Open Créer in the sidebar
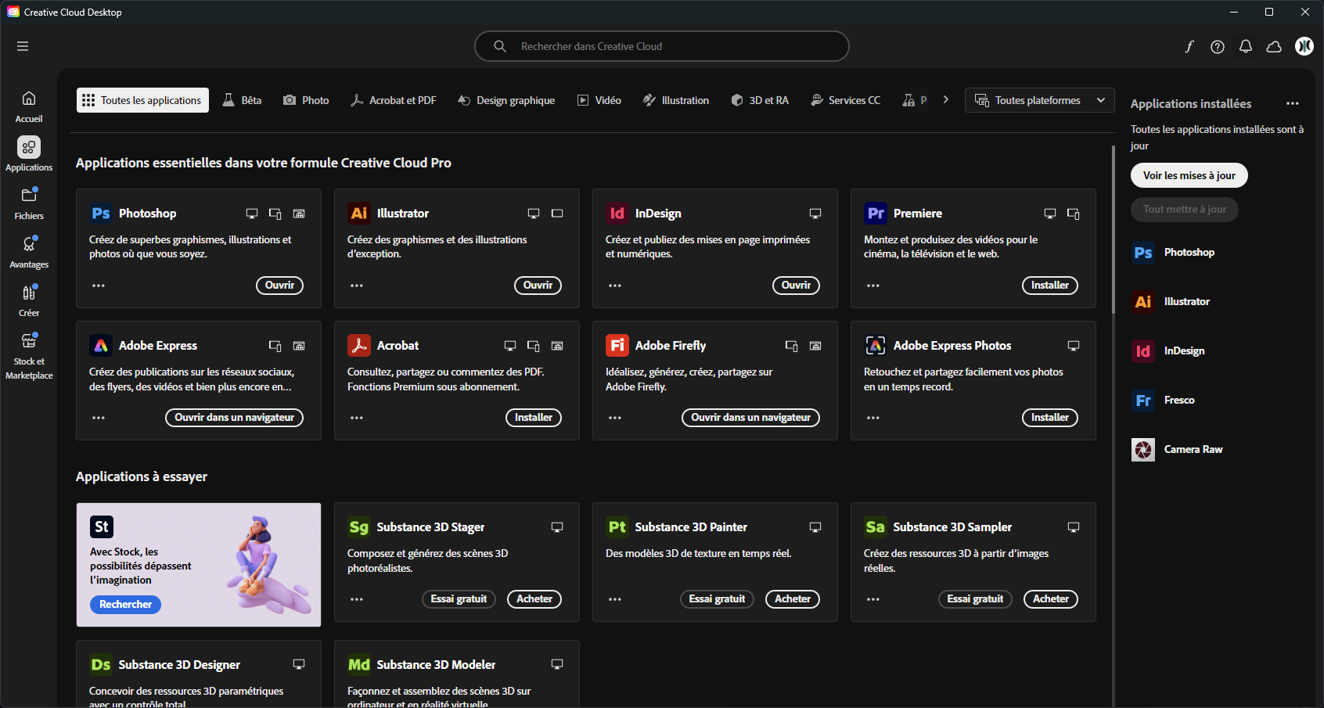Screen dimensions: 1324x708 pos(29,300)
